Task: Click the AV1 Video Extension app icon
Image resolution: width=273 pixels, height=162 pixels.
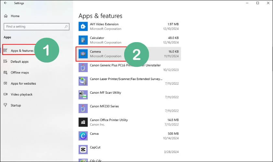Action: pyautogui.click(x=83, y=26)
